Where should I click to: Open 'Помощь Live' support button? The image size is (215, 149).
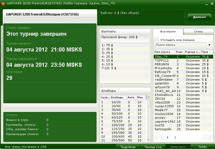(x=153, y=147)
